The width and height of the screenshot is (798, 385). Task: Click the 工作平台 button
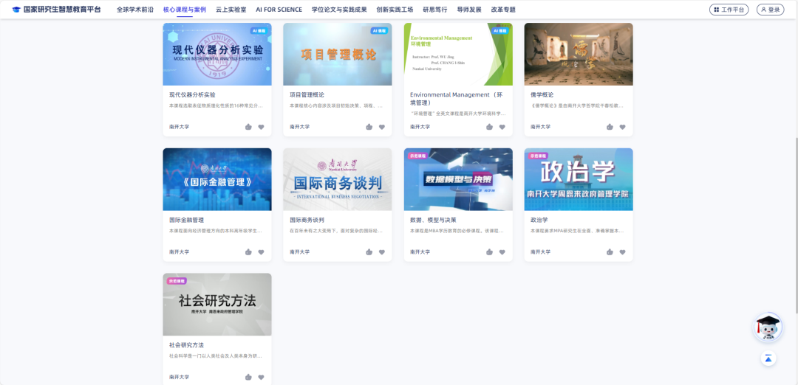[x=729, y=10]
